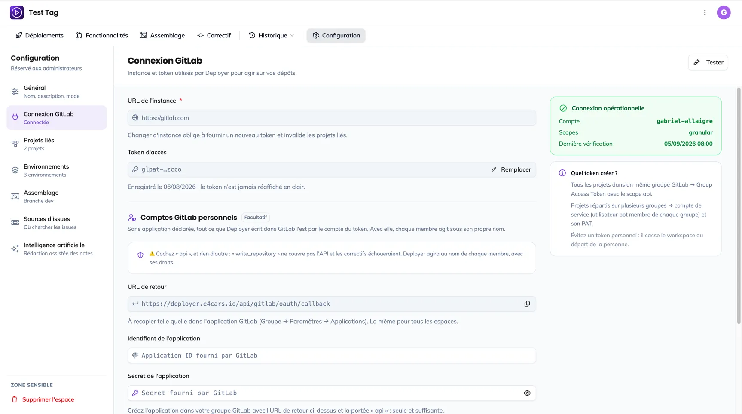Select the Configuration tab
This screenshot has width=742, height=414.
pyautogui.click(x=336, y=35)
